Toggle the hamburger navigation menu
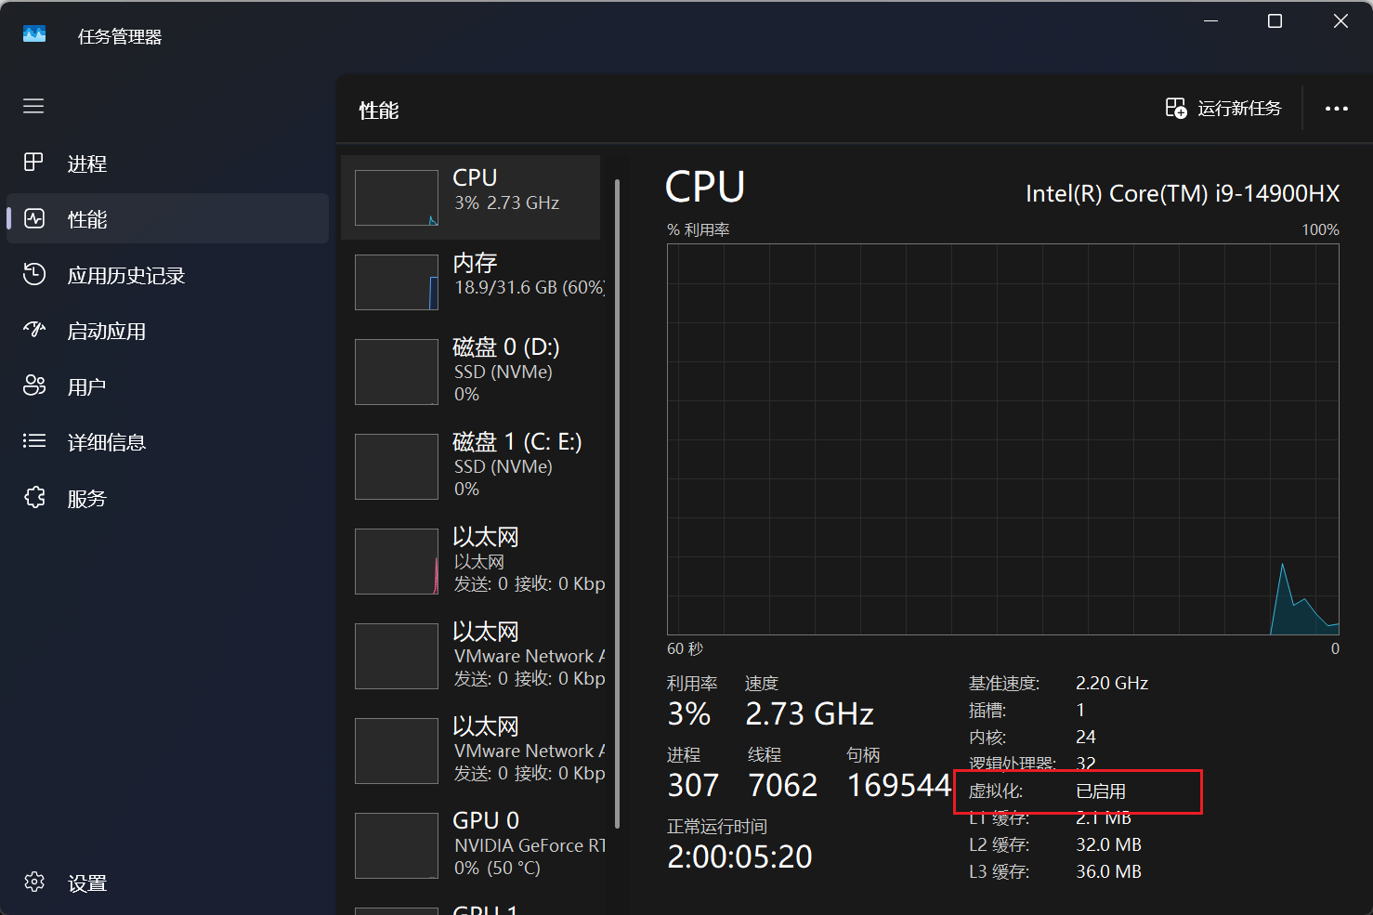Image resolution: width=1373 pixels, height=915 pixels. click(33, 106)
